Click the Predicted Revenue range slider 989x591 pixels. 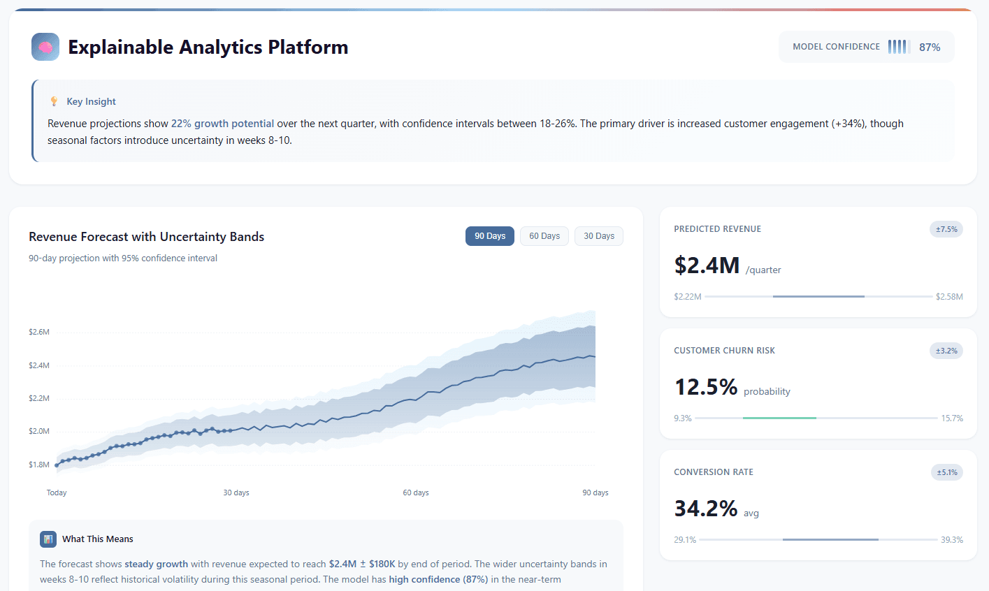818,296
